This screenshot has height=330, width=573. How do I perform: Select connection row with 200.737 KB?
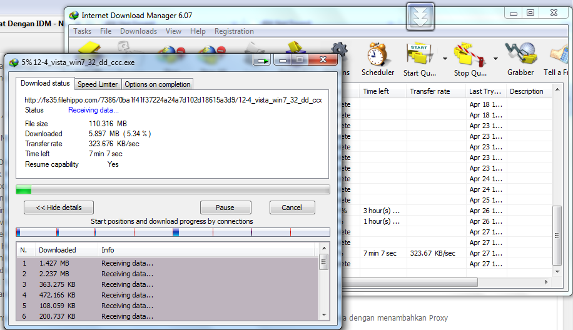coord(168,316)
